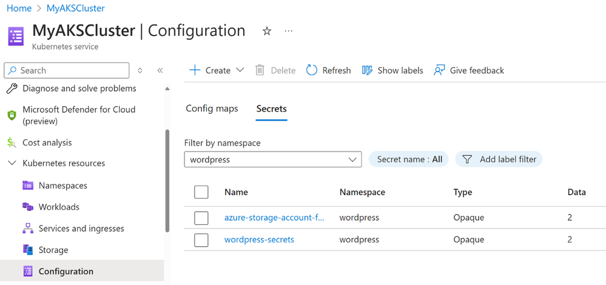Click the funnel icon in Add label filter
Screen dimensions: 606x285
tap(467, 159)
